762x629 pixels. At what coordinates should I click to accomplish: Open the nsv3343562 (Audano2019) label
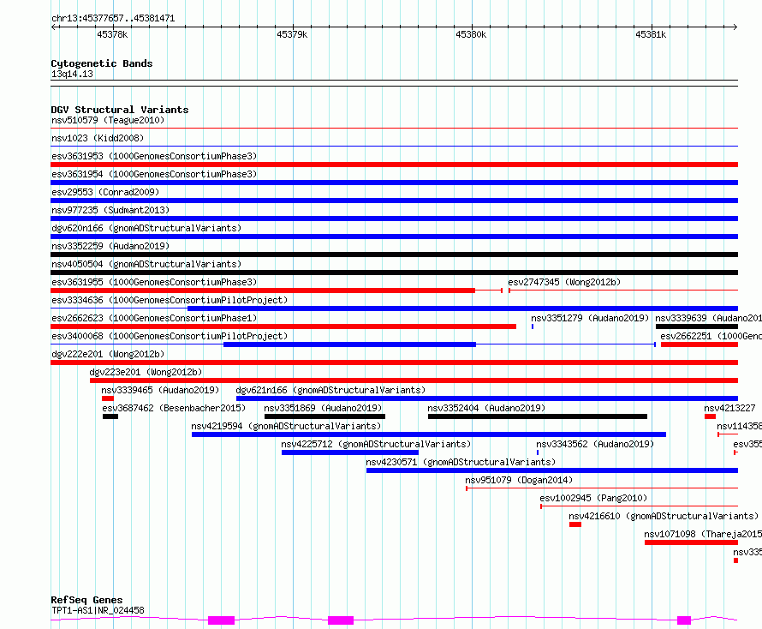[595, 444]
